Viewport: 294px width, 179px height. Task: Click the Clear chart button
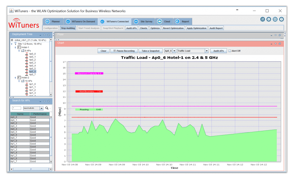click(x=104, y=51)
